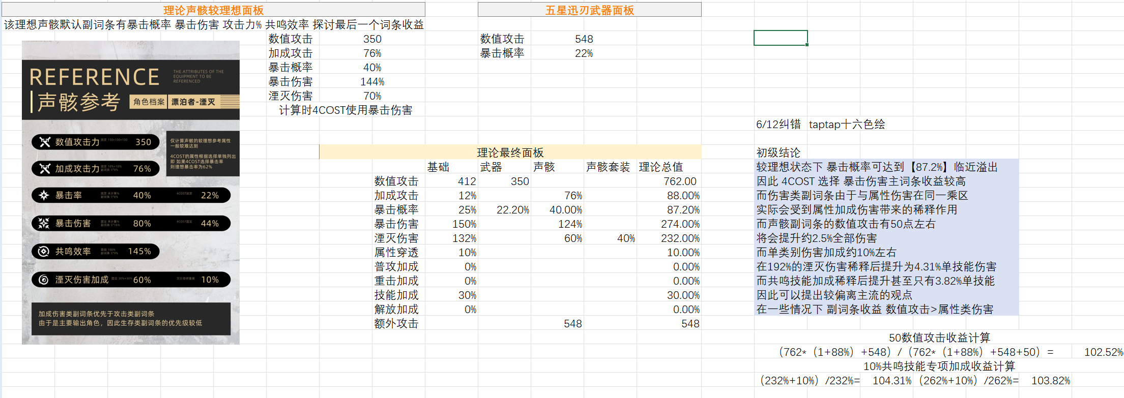Click the cell '6/12纠错'
The image size is (1124, 398).
pos(778,125)
